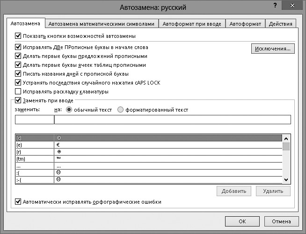This screenshot has width=306, height=234.
Task: Enable Исправлять раскладку клавиатуры checkbox
Action: (x=18, y=92)
